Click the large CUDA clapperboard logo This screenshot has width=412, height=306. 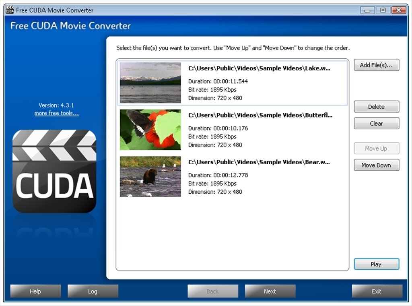(x=54, y=171)
